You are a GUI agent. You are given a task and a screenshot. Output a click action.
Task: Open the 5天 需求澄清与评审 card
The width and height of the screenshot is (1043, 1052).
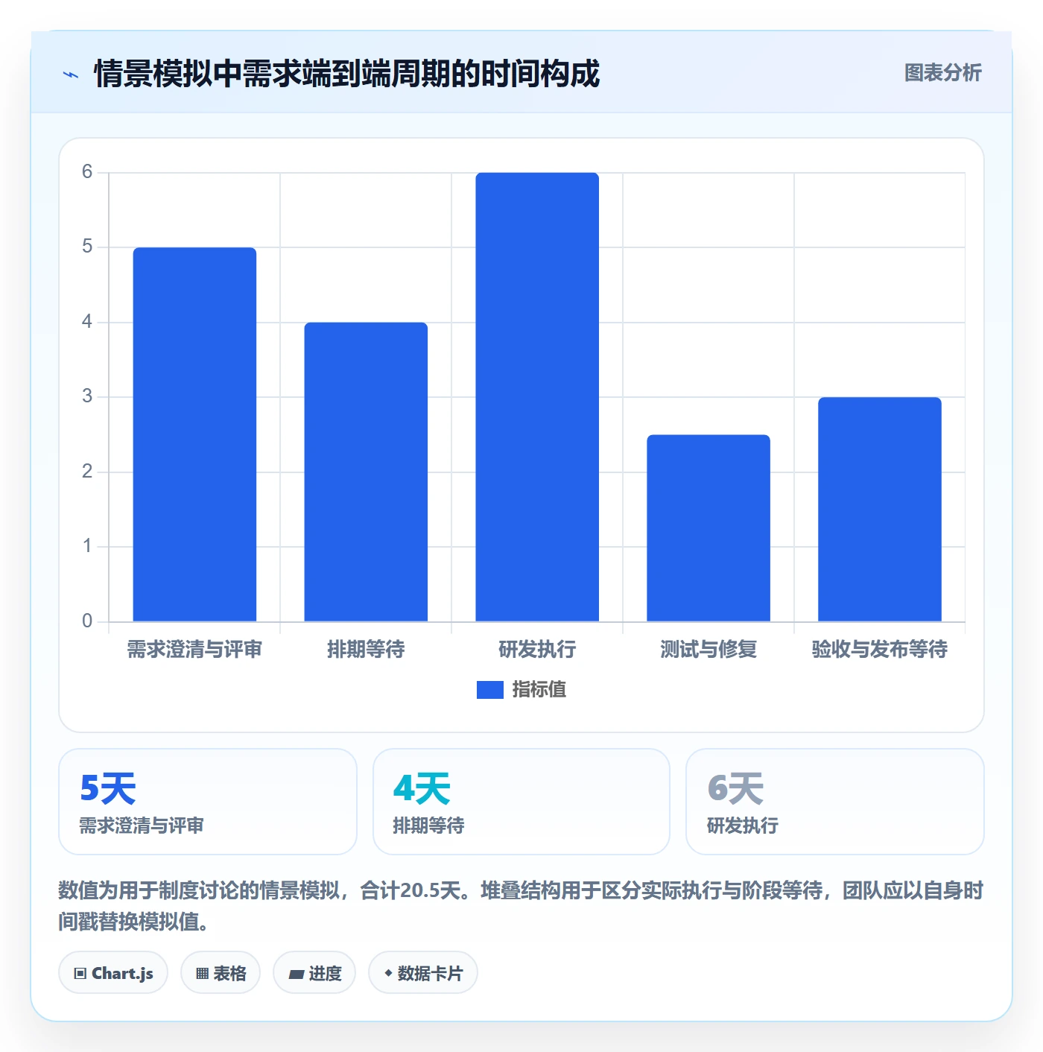[208, 802]
